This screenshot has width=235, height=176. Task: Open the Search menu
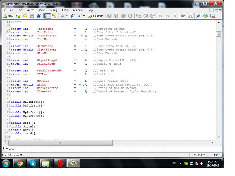point(30,10)
